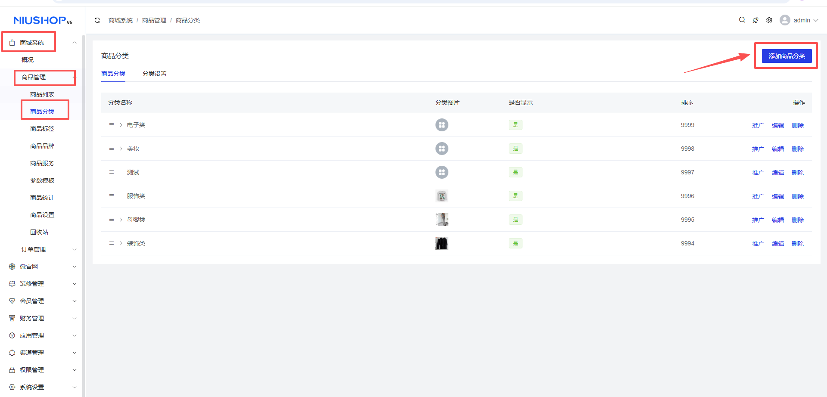Click the drag handle for 服饰类 row
Image resolution: width=827 pixels, height=397 pixels.
point(112,196)
